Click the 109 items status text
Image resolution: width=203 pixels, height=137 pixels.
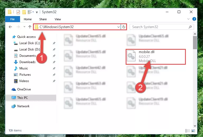click(x=15, y=130)
